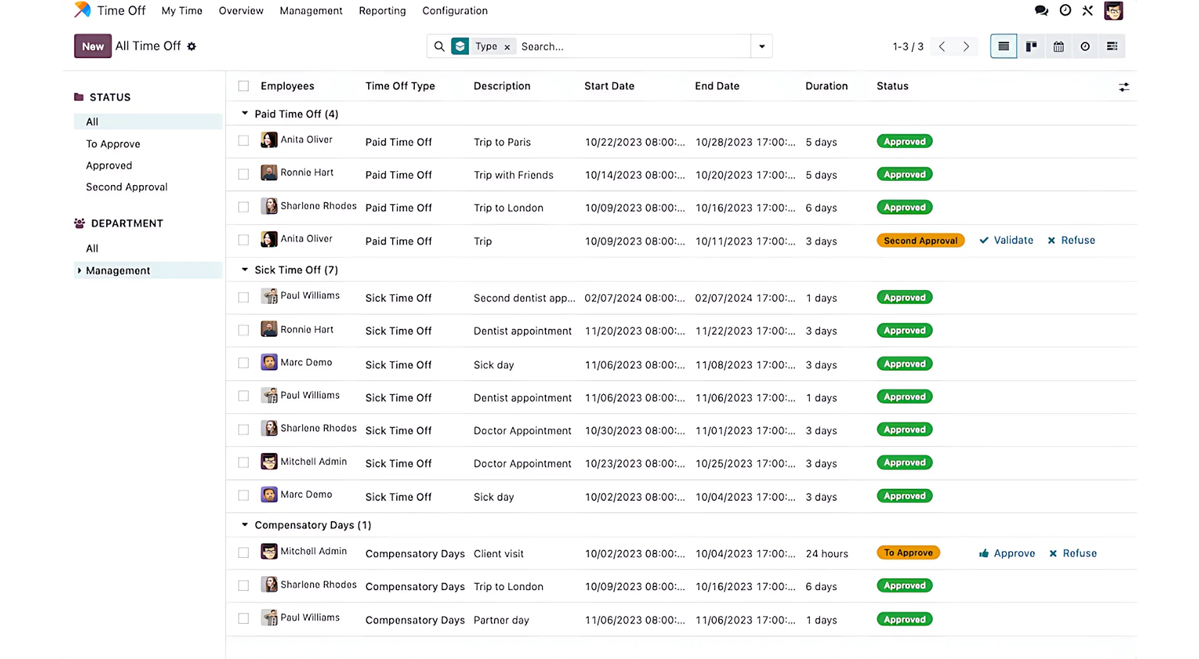Open the Configuration menu

point(454,11)
